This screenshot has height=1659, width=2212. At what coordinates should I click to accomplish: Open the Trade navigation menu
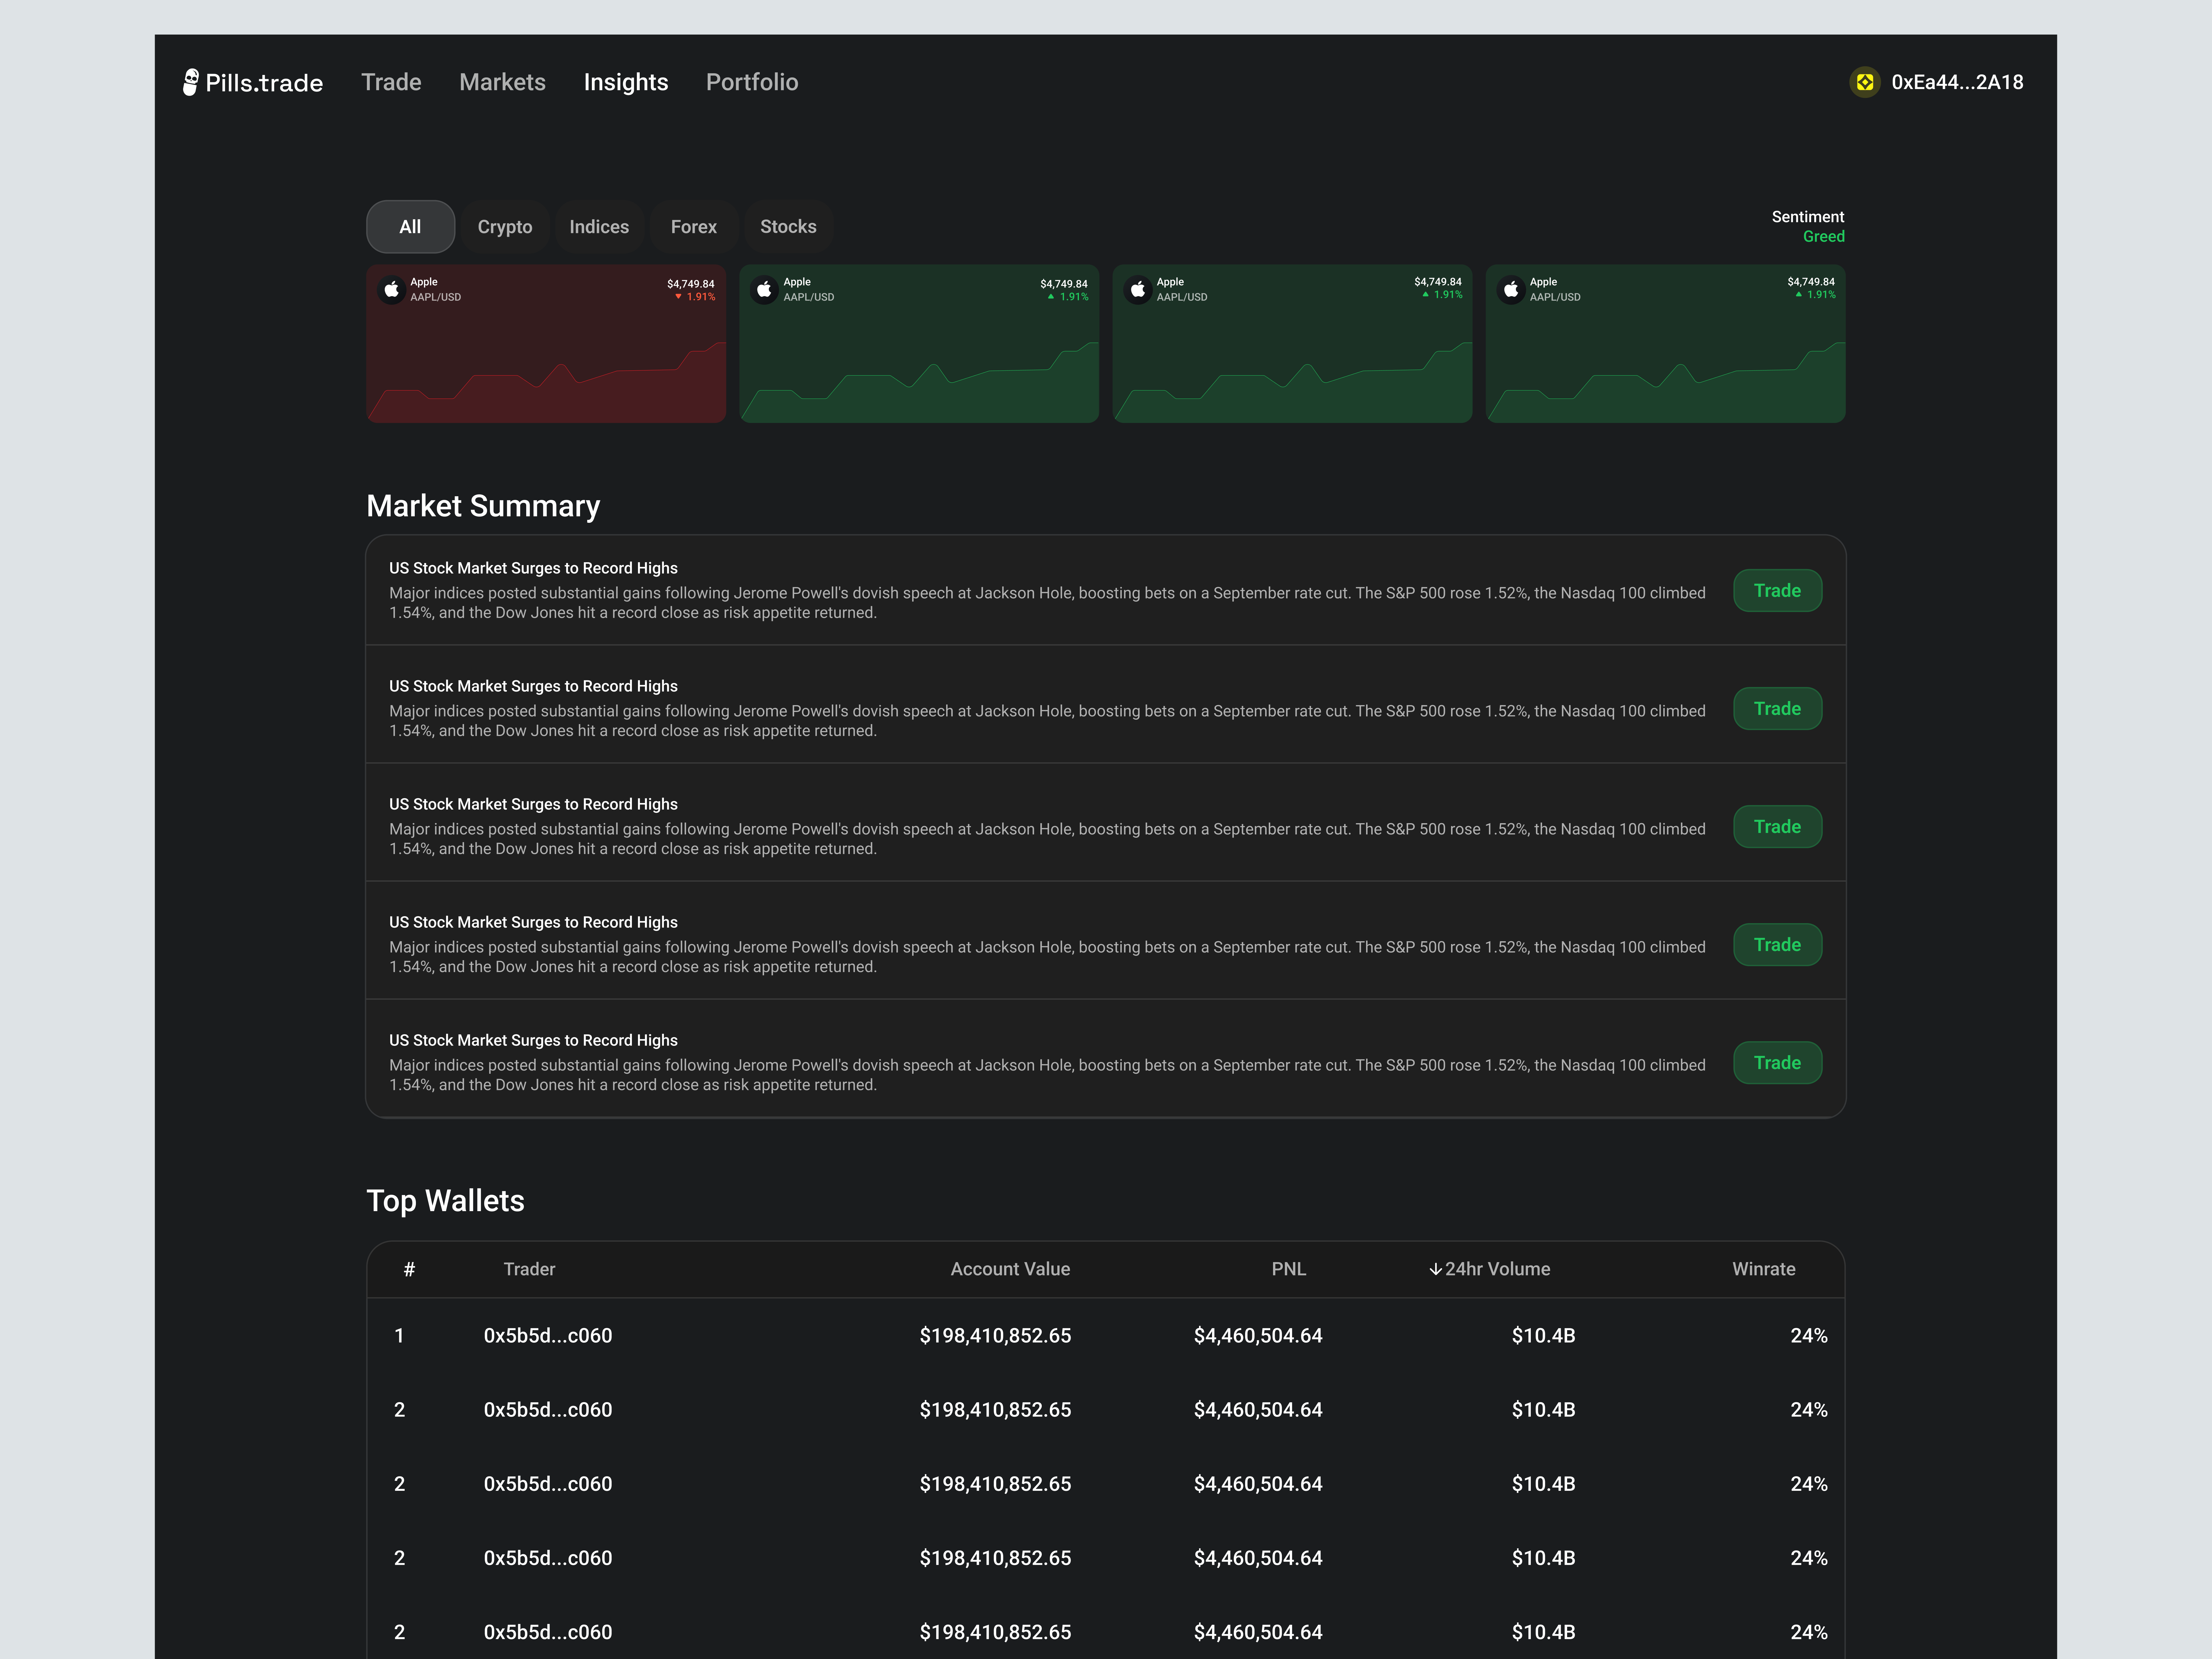click(x=391, y=82)
